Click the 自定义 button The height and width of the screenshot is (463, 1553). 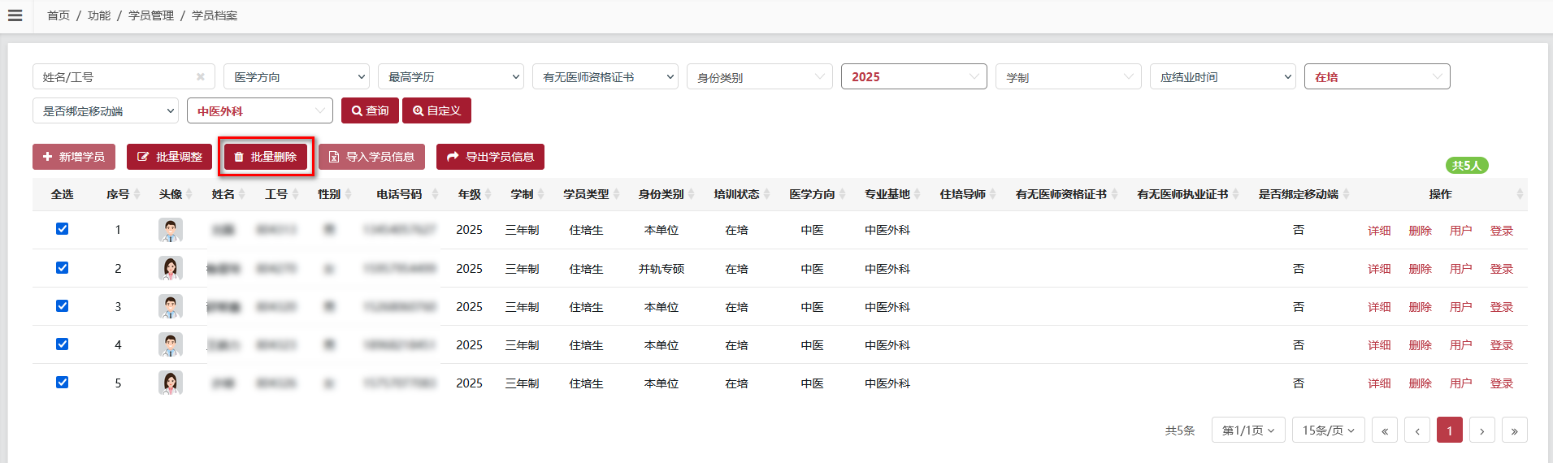point(436,110)
